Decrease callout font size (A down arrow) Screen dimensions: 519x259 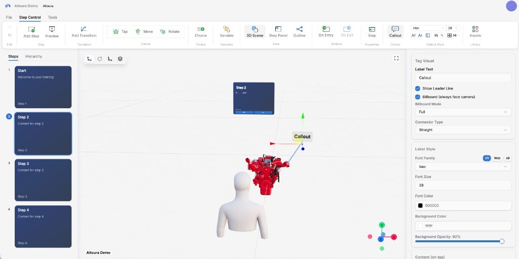point(420,35)
